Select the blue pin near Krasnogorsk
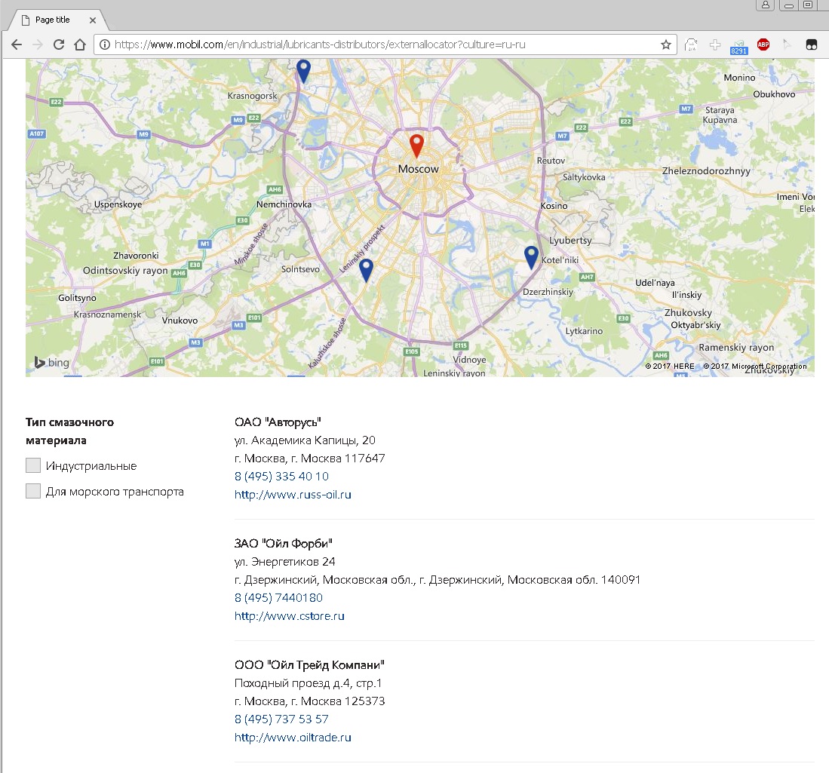829x773 pixels. click(x=303, y=71)
